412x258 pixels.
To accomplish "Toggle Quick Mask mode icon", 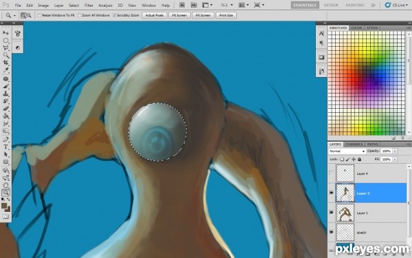I will pyautogui.click(x=5, y=217).
